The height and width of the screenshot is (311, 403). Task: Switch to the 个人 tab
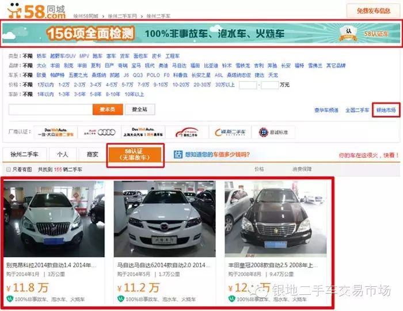click(x=63, y=154)
